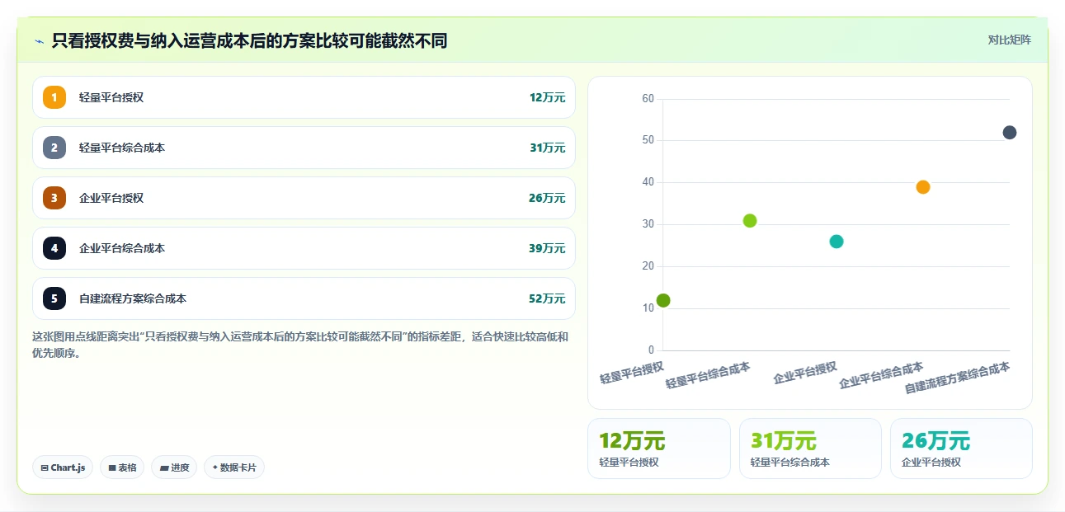Click the 31万元 轻量平台综合成本 data card
Viewport: 1065px width, 512px height.
click(x=810, y=449)
